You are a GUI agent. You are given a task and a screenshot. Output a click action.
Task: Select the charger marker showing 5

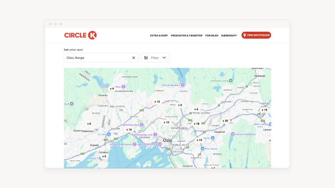pos(180,105)
